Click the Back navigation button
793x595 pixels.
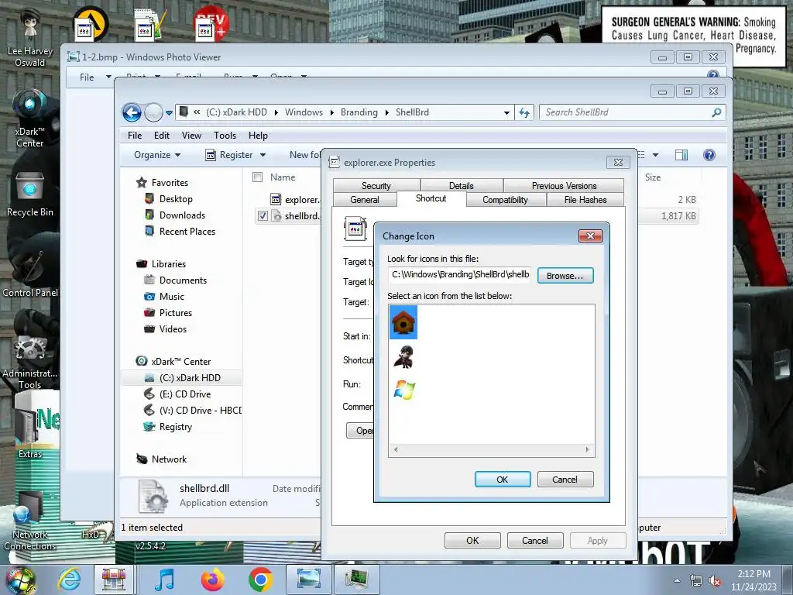click(132, 112)
